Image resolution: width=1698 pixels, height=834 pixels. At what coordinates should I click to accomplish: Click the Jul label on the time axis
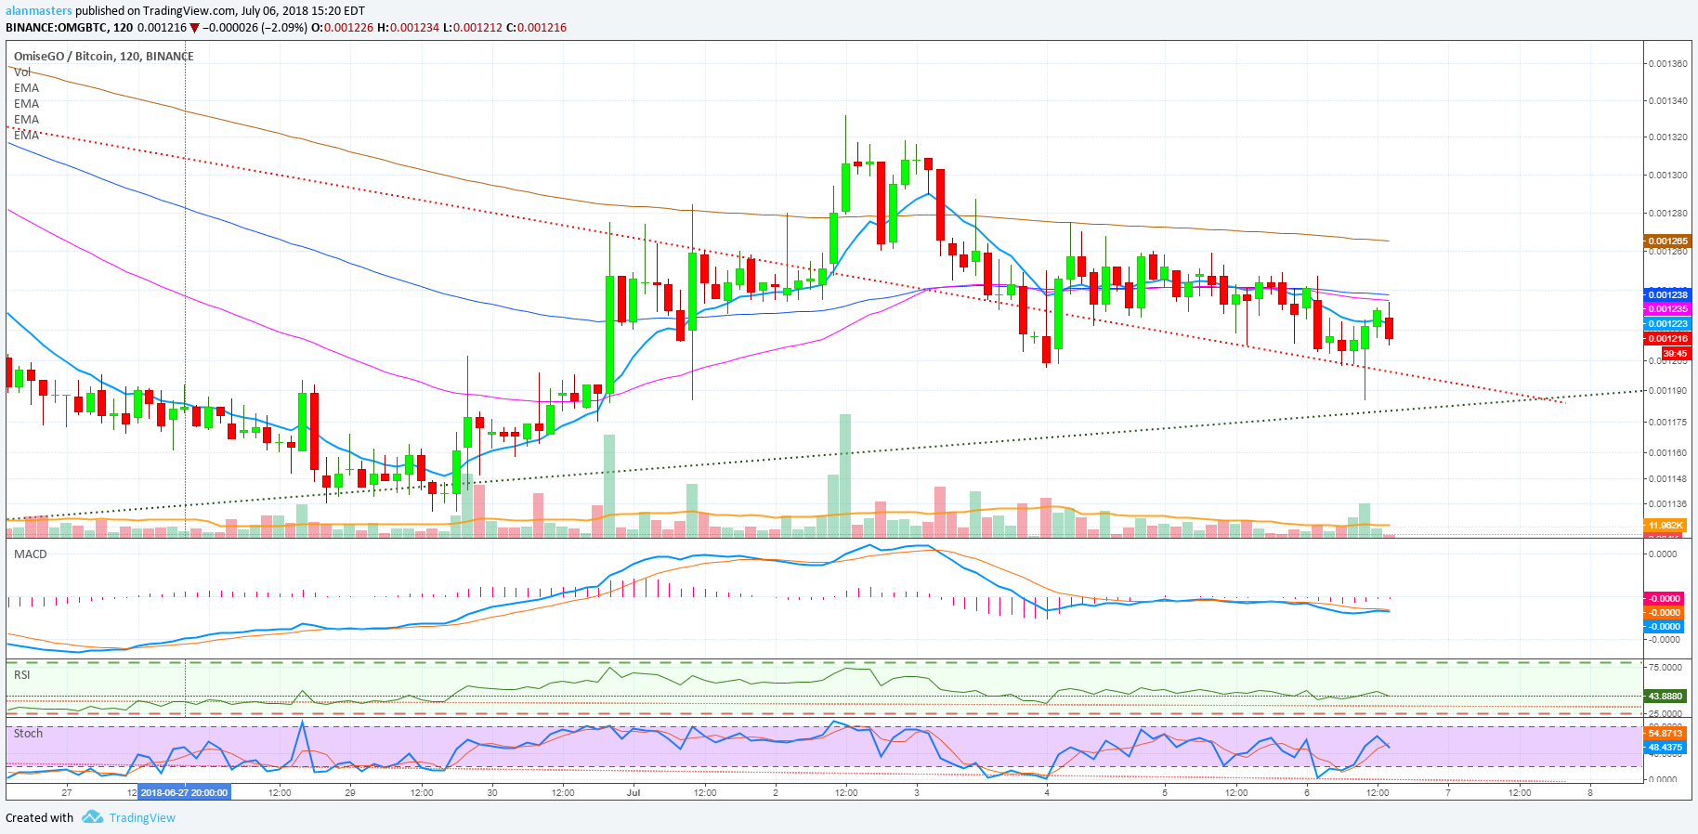[633, 792]
